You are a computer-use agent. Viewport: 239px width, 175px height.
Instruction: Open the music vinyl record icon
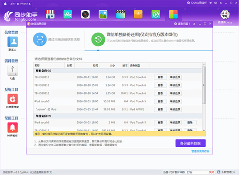click(85, 14)
